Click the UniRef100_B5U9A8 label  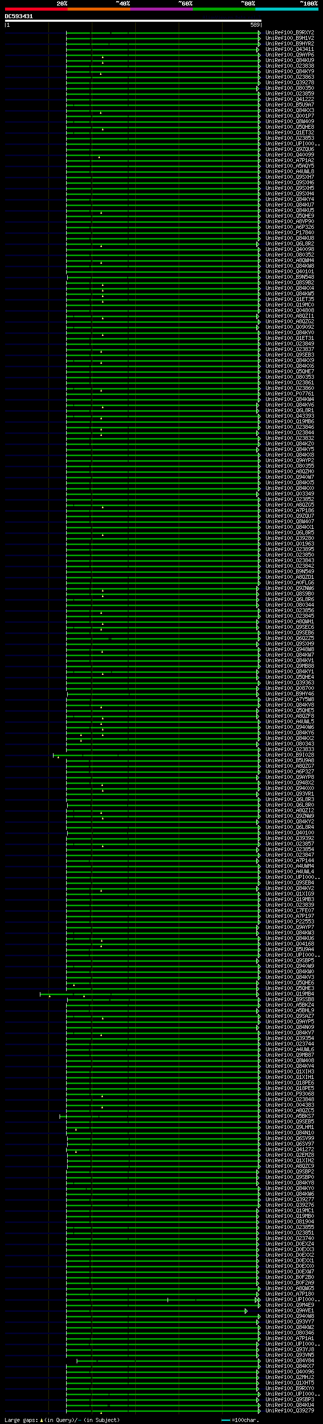click(289, 760)
